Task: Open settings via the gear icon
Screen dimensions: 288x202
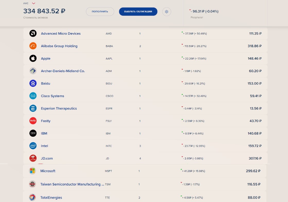Action: click(x=167, y=12)
